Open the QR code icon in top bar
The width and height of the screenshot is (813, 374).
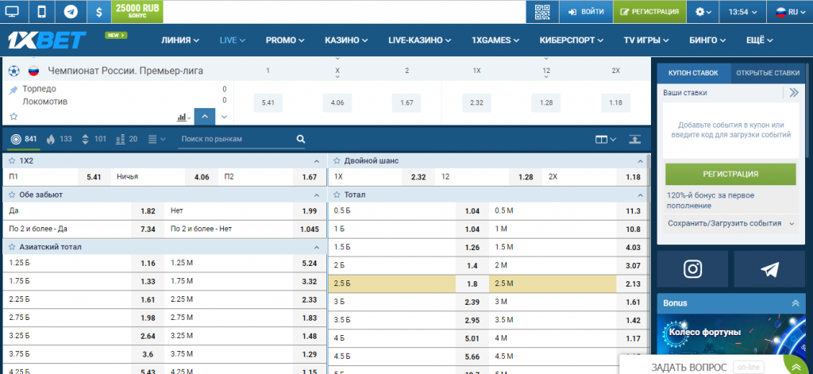542,12
